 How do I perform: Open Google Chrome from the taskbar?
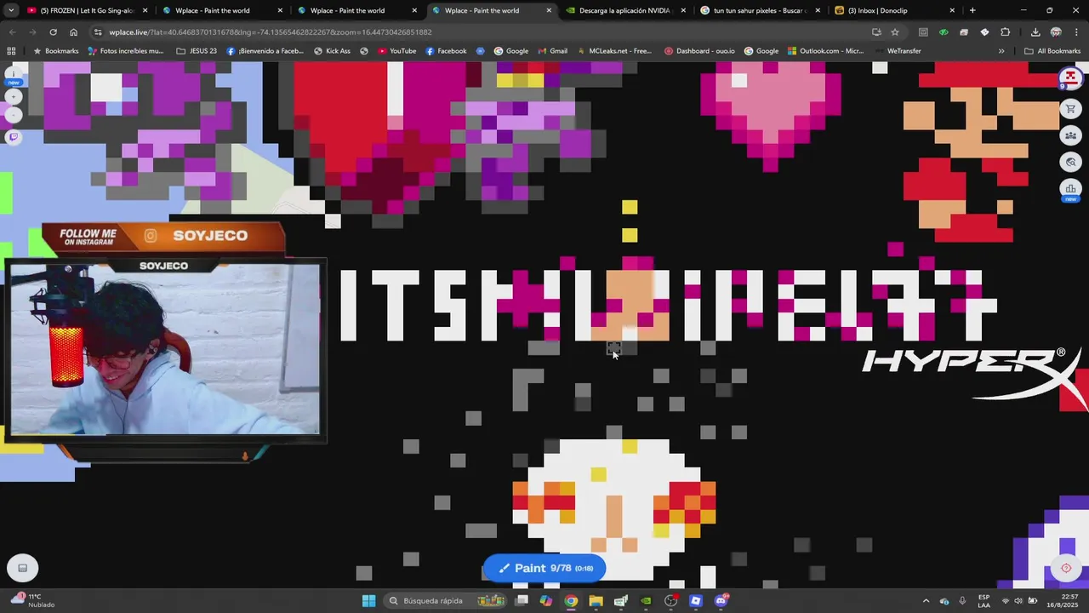571,601
